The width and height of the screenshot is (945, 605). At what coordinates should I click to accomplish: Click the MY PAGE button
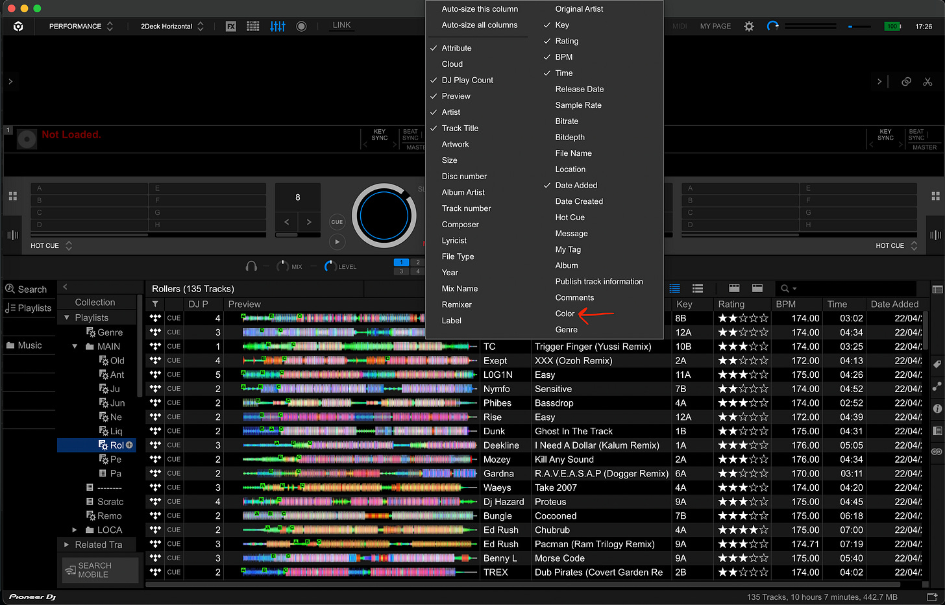pos(715,27)
